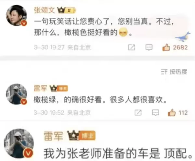The image size is (195, 161).
Task: Share 雷军's 橄榄绿 reply
Action: click(138, 113)
